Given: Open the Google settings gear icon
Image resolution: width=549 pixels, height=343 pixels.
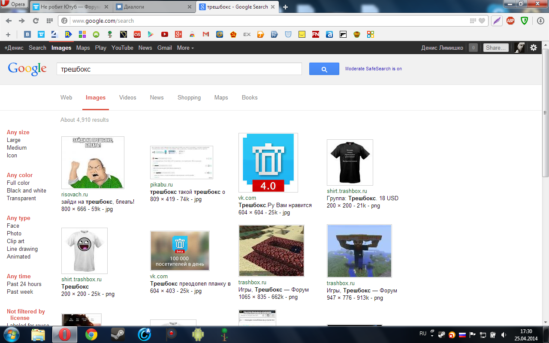Looking at the screenshot, I should pos(534,48).
